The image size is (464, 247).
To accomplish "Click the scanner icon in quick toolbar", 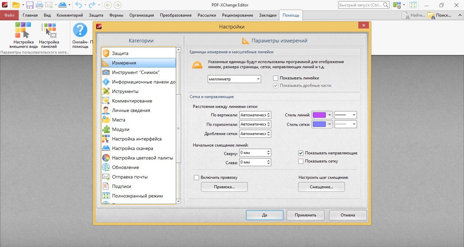I will pyautogui.click(x=63, y=5).
